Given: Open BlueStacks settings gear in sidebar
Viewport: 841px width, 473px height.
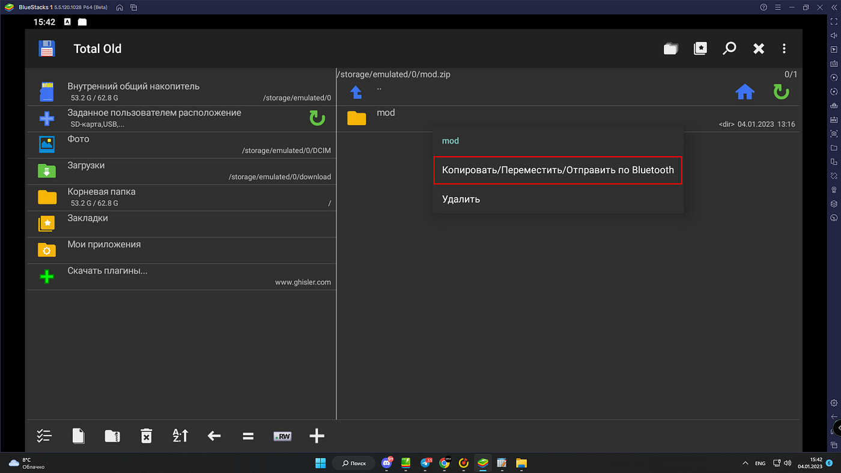Looking at the screenshot, I should tap(834, 403).
